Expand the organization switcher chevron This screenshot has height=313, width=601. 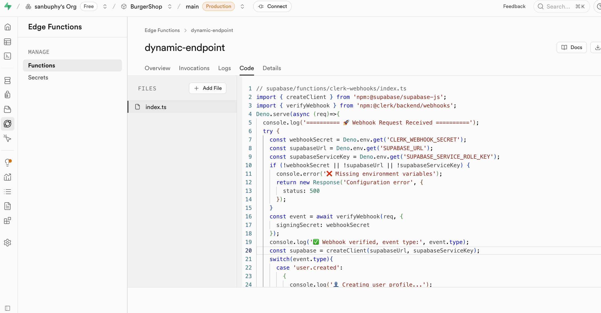[105, 6]
